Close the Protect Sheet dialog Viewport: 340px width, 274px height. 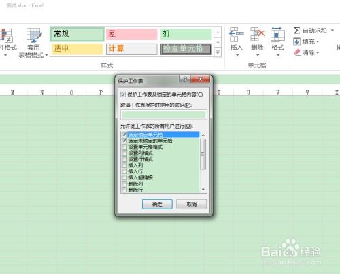200,79
